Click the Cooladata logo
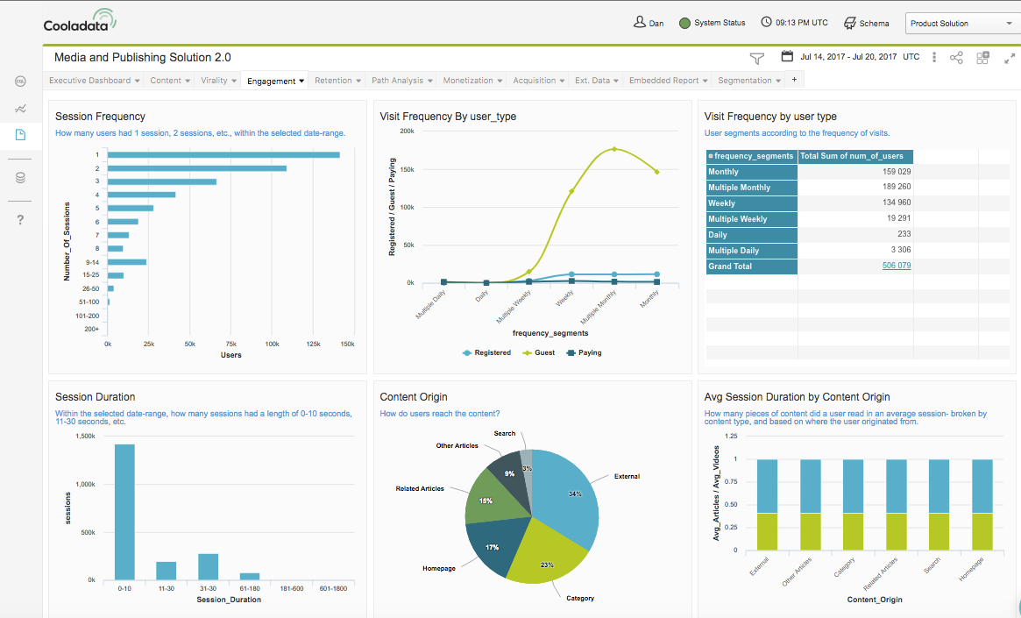This screenshot has width=1021, height=618. tap(80, 21)
